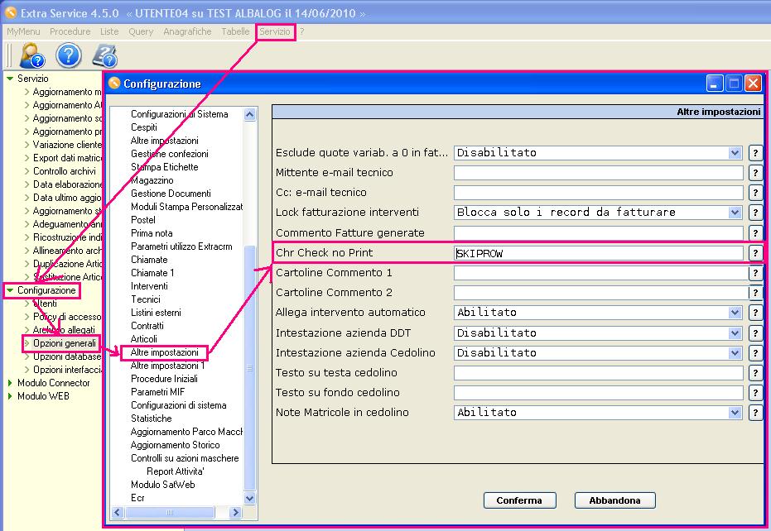Expand the Modulo Connector tree node

click(x=10, y=383)
